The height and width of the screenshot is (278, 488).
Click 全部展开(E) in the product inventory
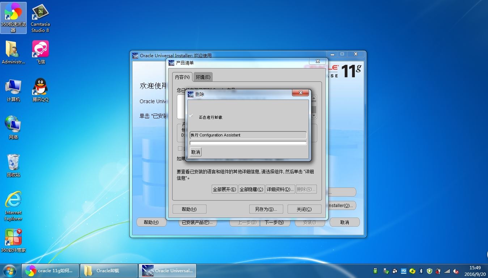click(x=224, y=189)
